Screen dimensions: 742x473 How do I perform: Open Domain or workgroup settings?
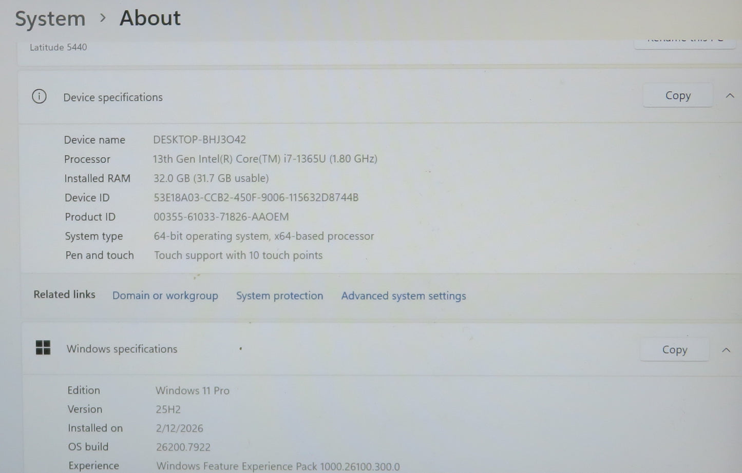[x=165, y=295]
